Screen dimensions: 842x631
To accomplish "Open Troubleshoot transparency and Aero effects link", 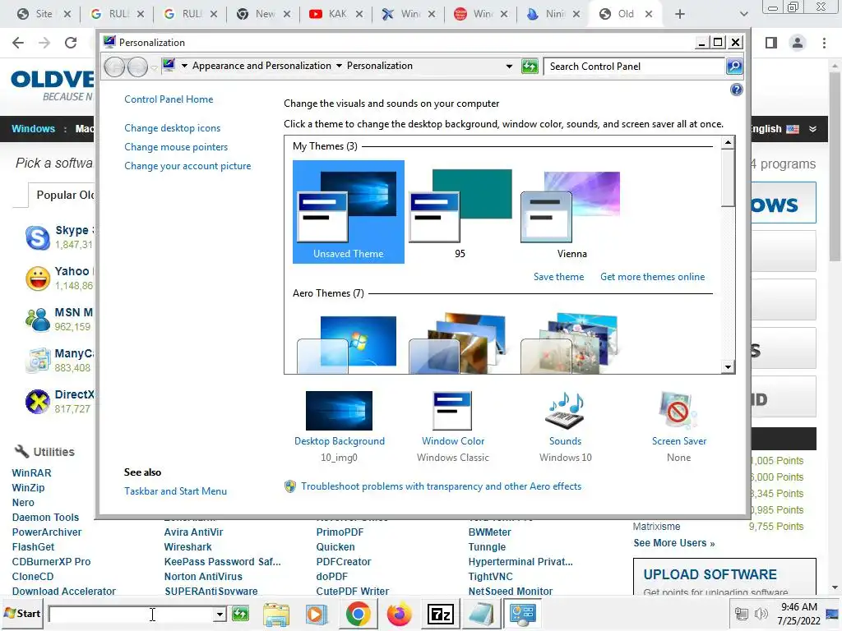I will coord(441,486).
